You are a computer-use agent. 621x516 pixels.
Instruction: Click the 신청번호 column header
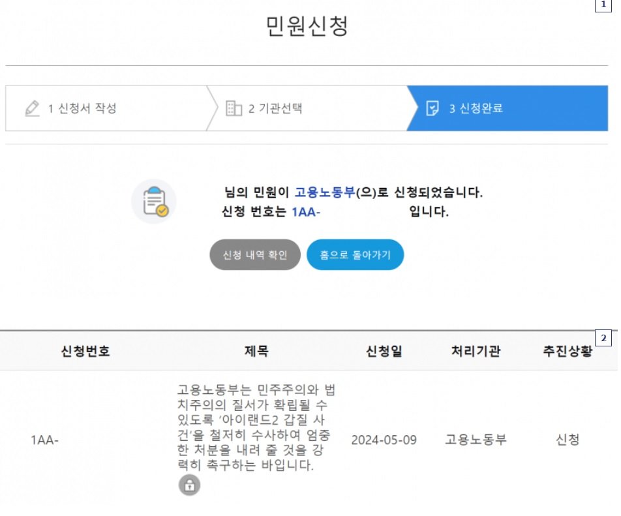[x=85, y=352]
